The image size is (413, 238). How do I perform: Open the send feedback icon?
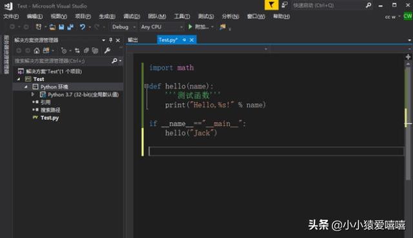point(285,5)
